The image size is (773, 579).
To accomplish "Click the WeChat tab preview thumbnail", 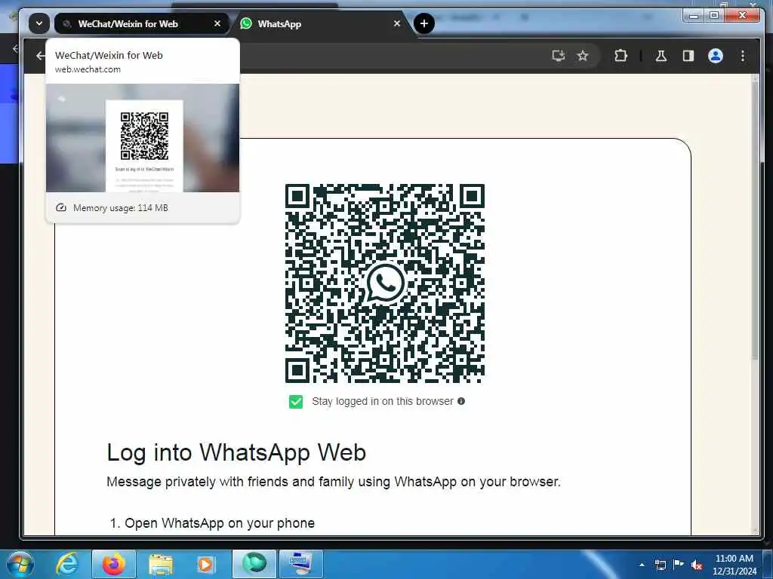I will coord(143,138).
